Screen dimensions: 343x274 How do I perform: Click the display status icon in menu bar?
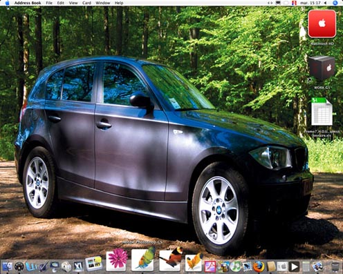[x=279, y=3]
